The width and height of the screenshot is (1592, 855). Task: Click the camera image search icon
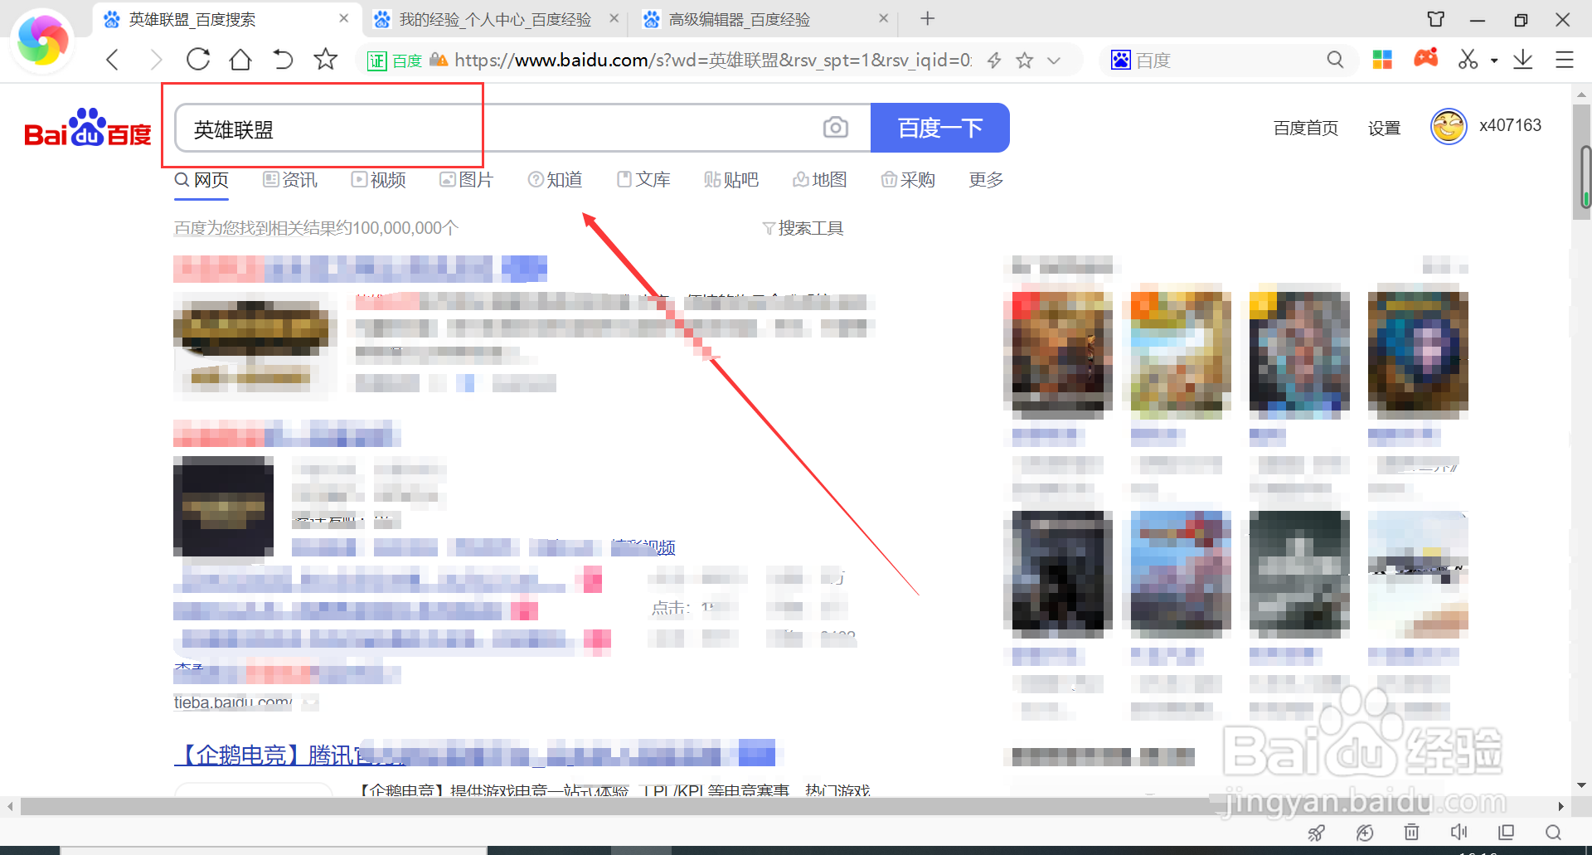pos(836,127)
